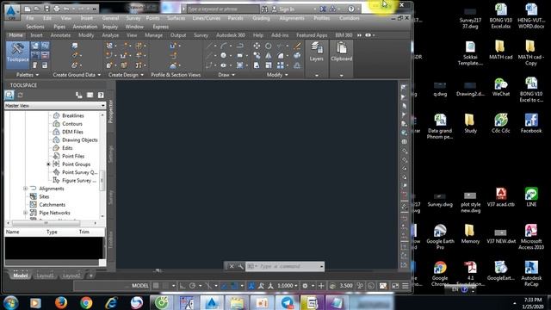Screen dimensions: 551x310
Task: Select the Arc tool in Draw panel
Action: tap(224, 46)
